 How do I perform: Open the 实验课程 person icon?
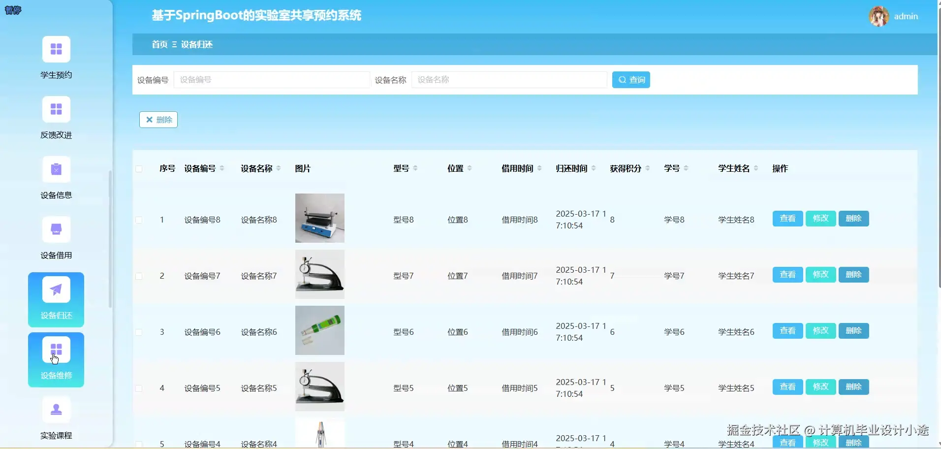pos(56,410)
